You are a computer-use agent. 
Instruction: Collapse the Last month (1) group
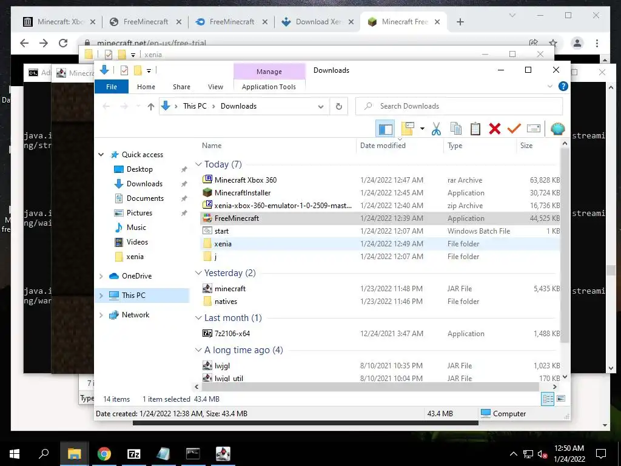pyautogui.click(x=198, y=318)
